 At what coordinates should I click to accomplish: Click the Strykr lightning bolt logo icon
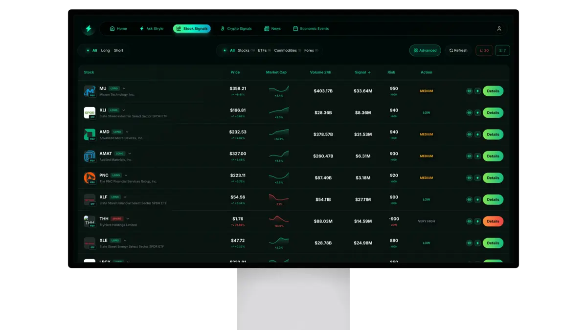tap(89, 29)
